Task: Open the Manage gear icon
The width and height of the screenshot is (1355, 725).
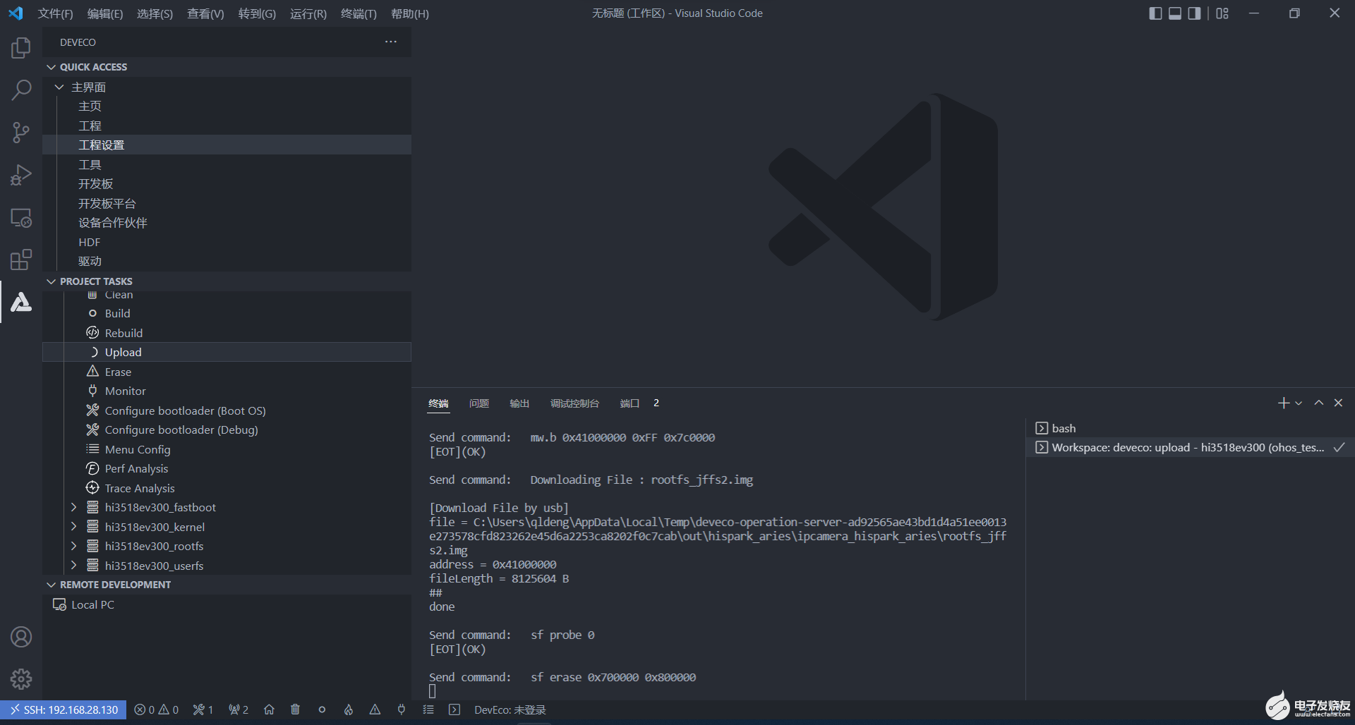Action: (x=21, y=679)
